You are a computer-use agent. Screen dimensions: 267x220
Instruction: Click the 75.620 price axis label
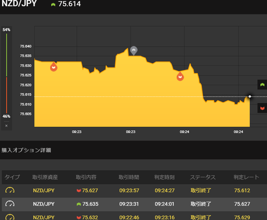26,85
